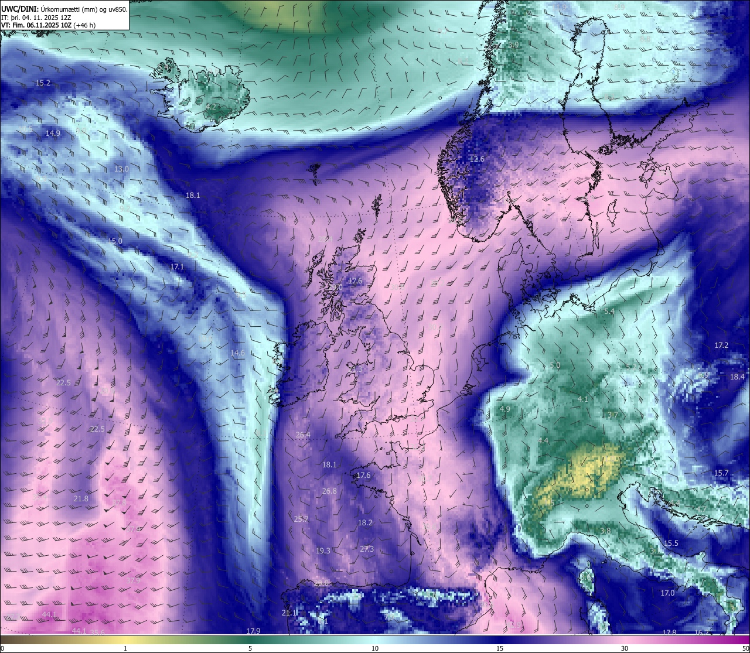Click the 4.1 value label
The height and width of the screenshot is (653, 750).
click(582, 399)
